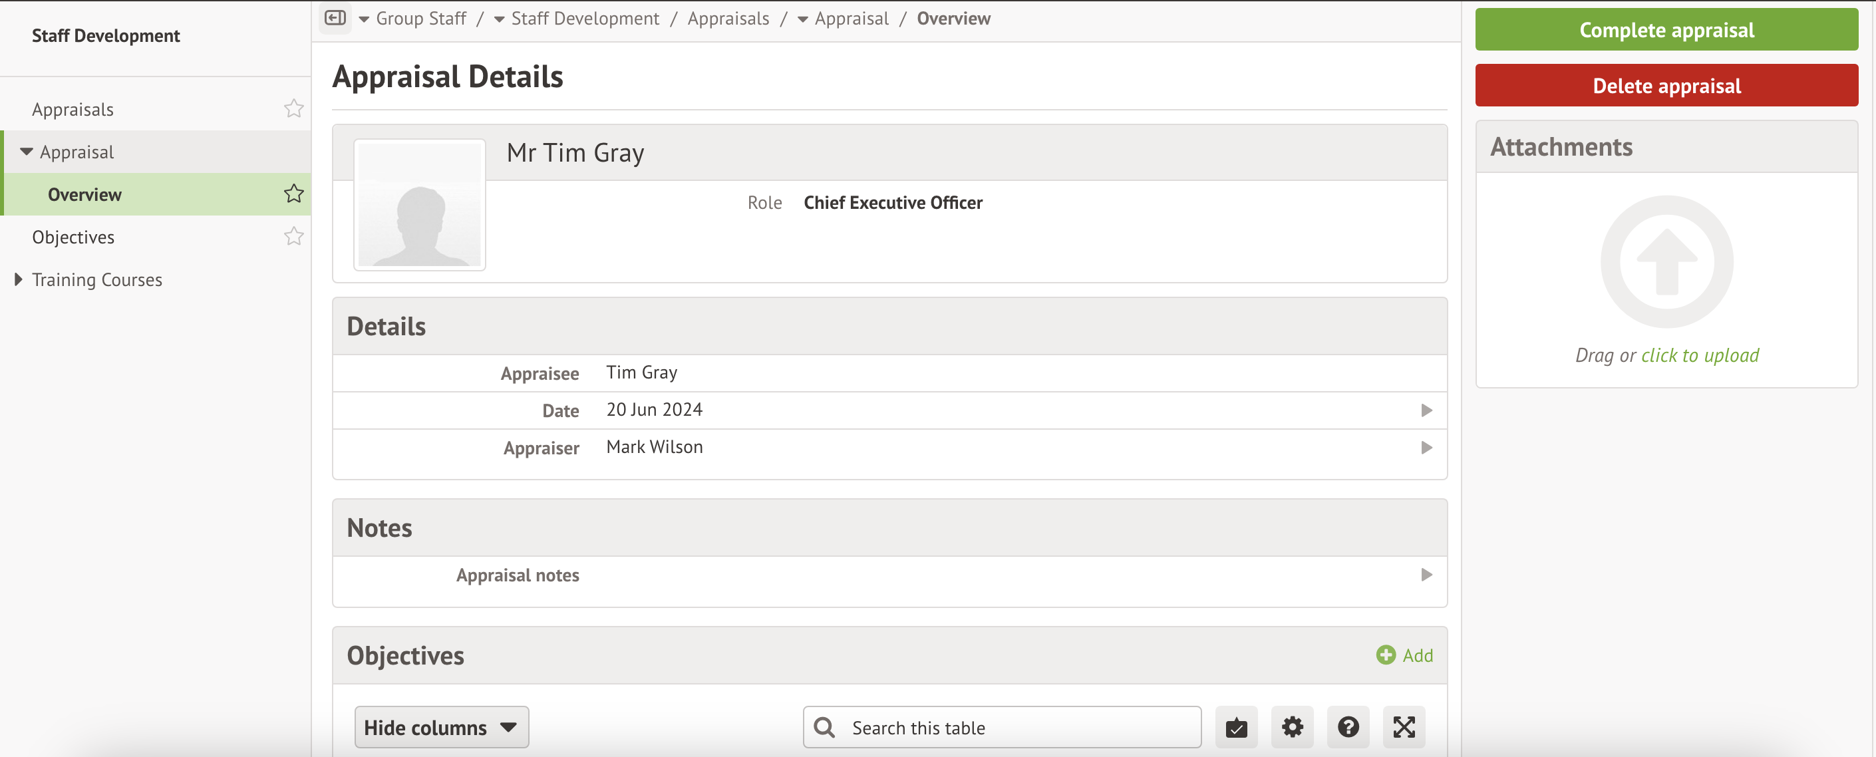
Task: Expand the table to fullscreen
Action: click(1404, 726)
